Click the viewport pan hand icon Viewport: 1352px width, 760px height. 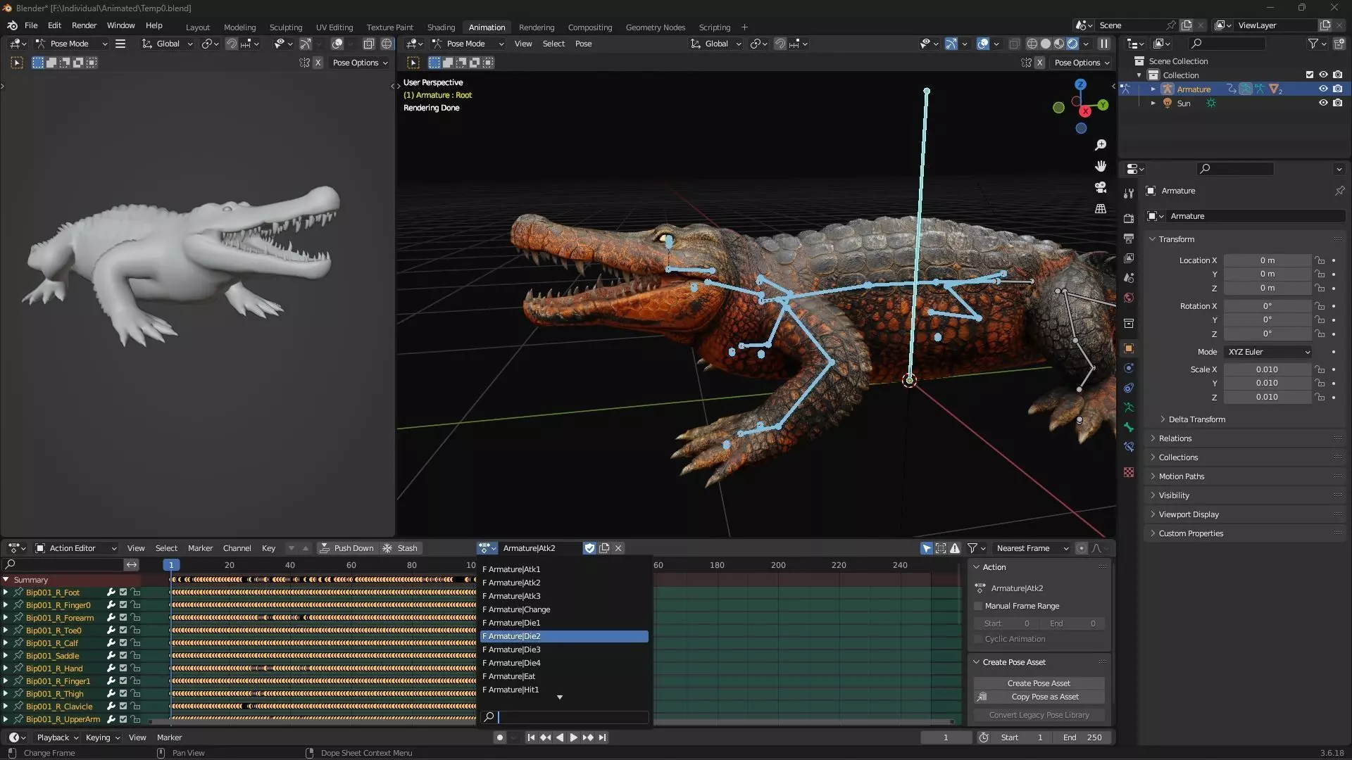(x=1101, y=166)
